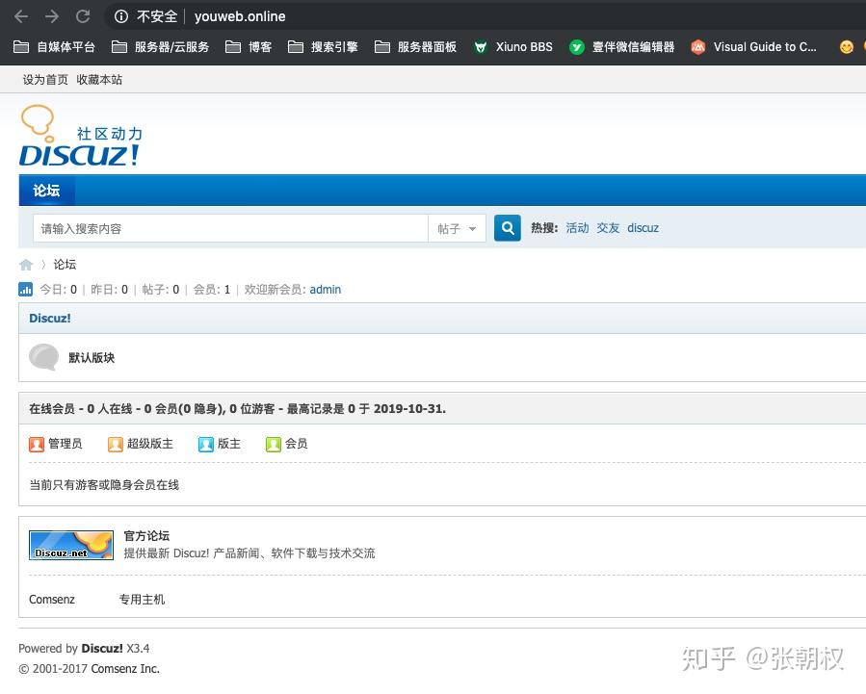Click the 提供最新 Discuz! 产品新闻 description
Image resolution: width=866 pixels, height=694 pixels.
pos(249,553)
